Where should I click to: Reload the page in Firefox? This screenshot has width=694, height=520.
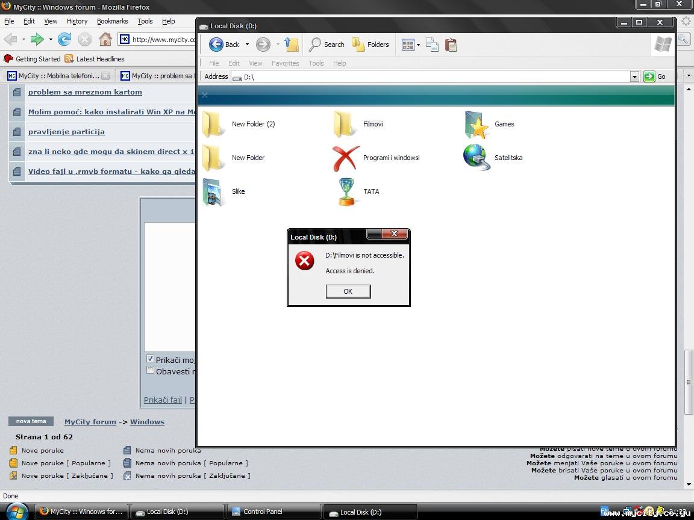64,39
